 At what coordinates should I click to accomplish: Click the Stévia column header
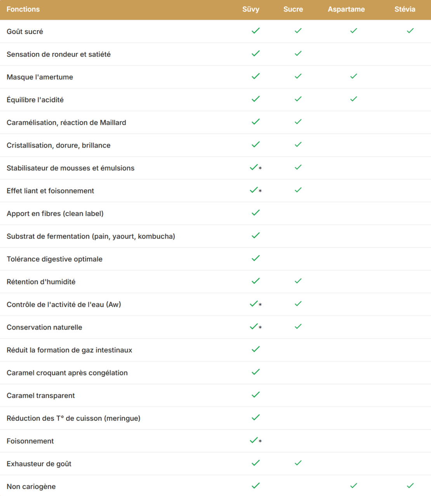pyautogui.click(x=405, y=9)
